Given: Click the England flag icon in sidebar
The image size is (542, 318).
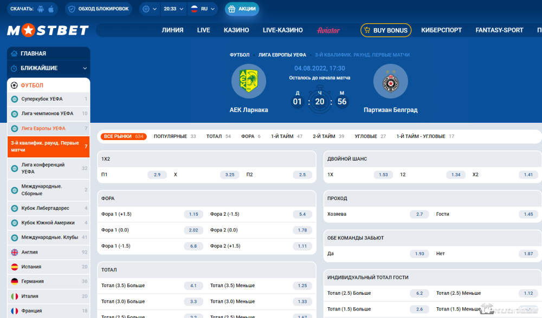Looking at the screenshot, I should pyautogui.click(x=15, y=253).
